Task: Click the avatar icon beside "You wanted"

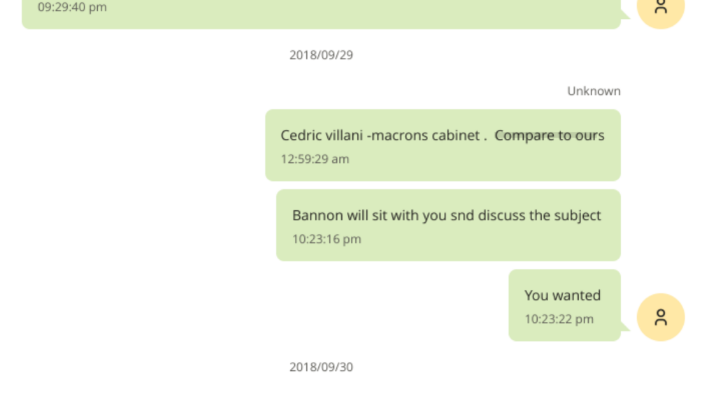Action: pos(661,317)
